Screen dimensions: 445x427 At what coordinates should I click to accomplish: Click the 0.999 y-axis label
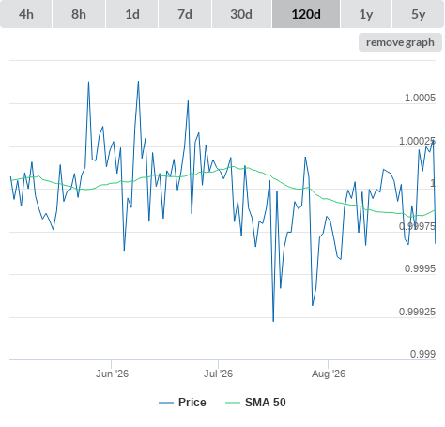422,354
